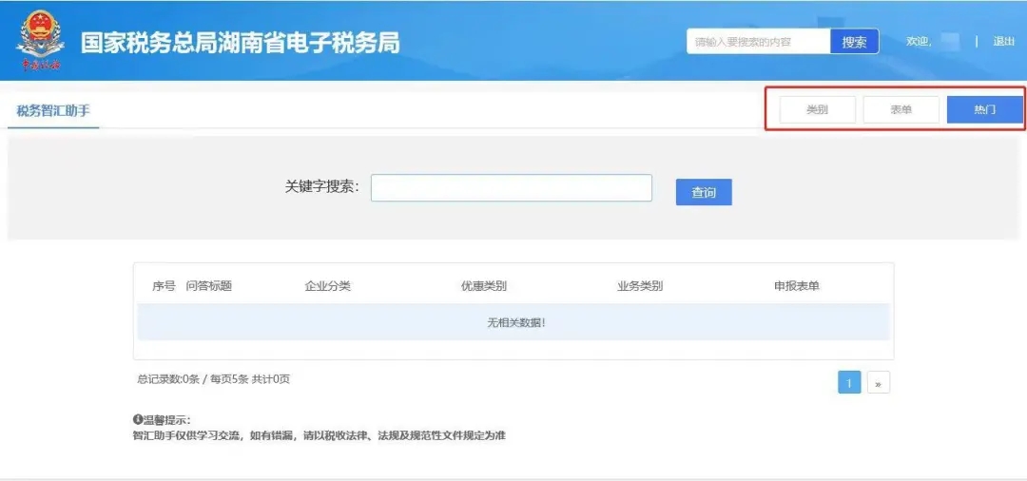
Task: Click the 退出 logout link
Action: pyautogui.click(x=1003, y=41)
